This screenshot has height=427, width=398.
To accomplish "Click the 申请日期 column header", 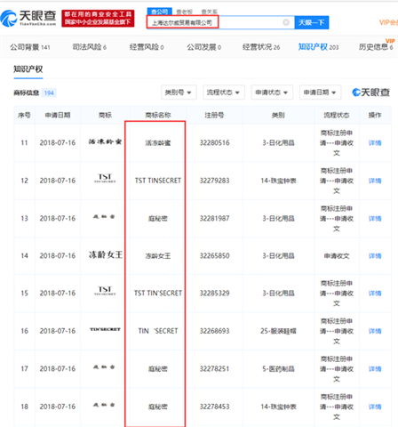I will click(x=58, y=115).
